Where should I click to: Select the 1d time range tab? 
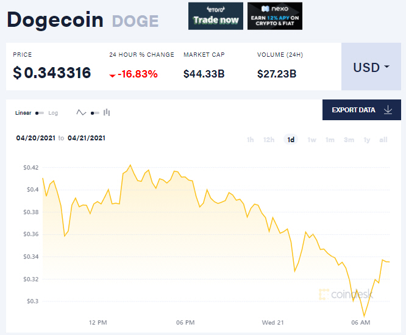(x=291, y=140)
